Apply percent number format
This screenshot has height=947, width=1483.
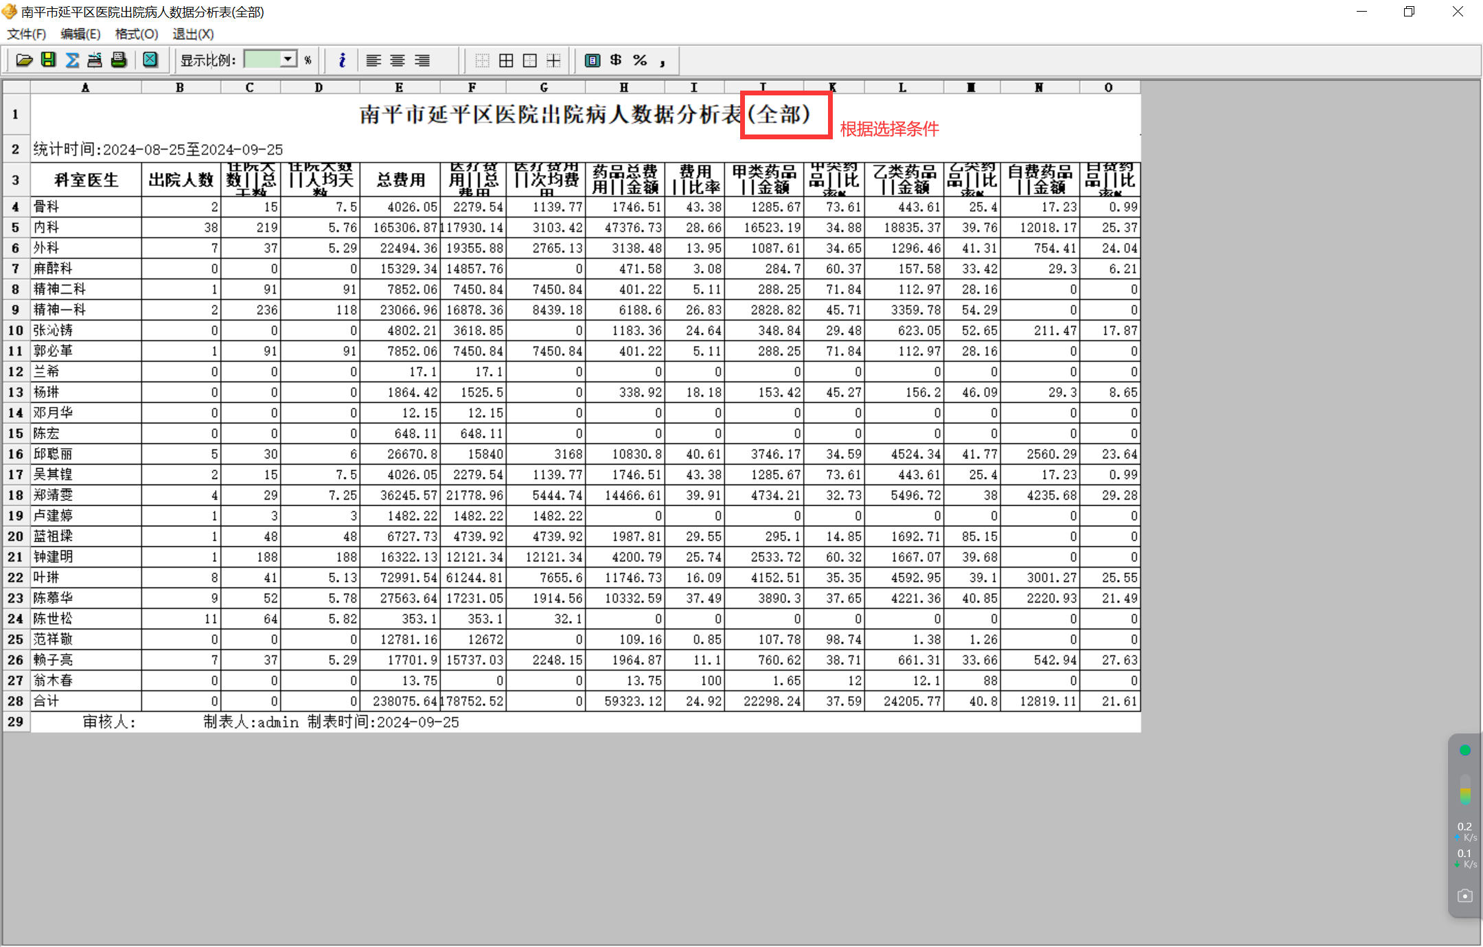[640, 60]
